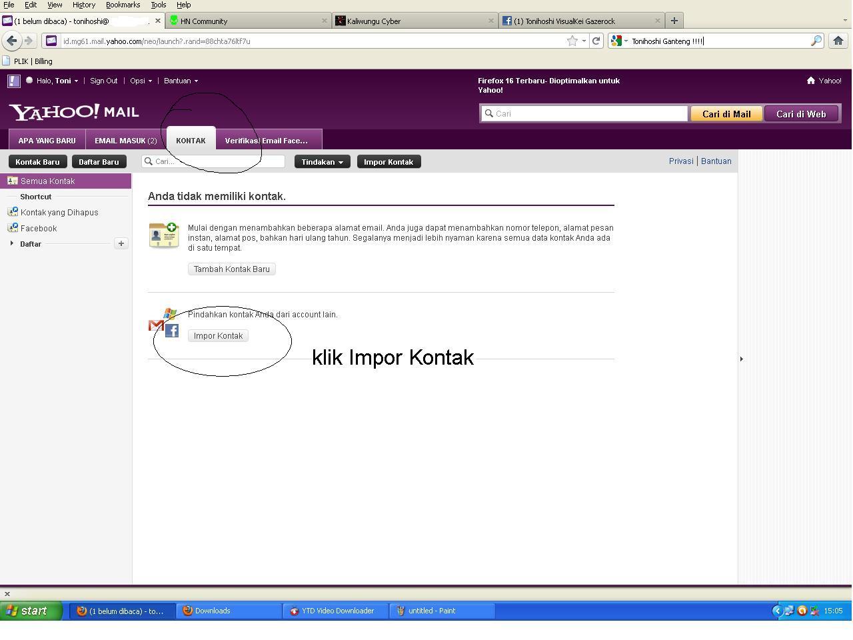The width and height of the screenshot is (853, 640).
Task: Click the Firefox back arrow button
Action: 11,41
